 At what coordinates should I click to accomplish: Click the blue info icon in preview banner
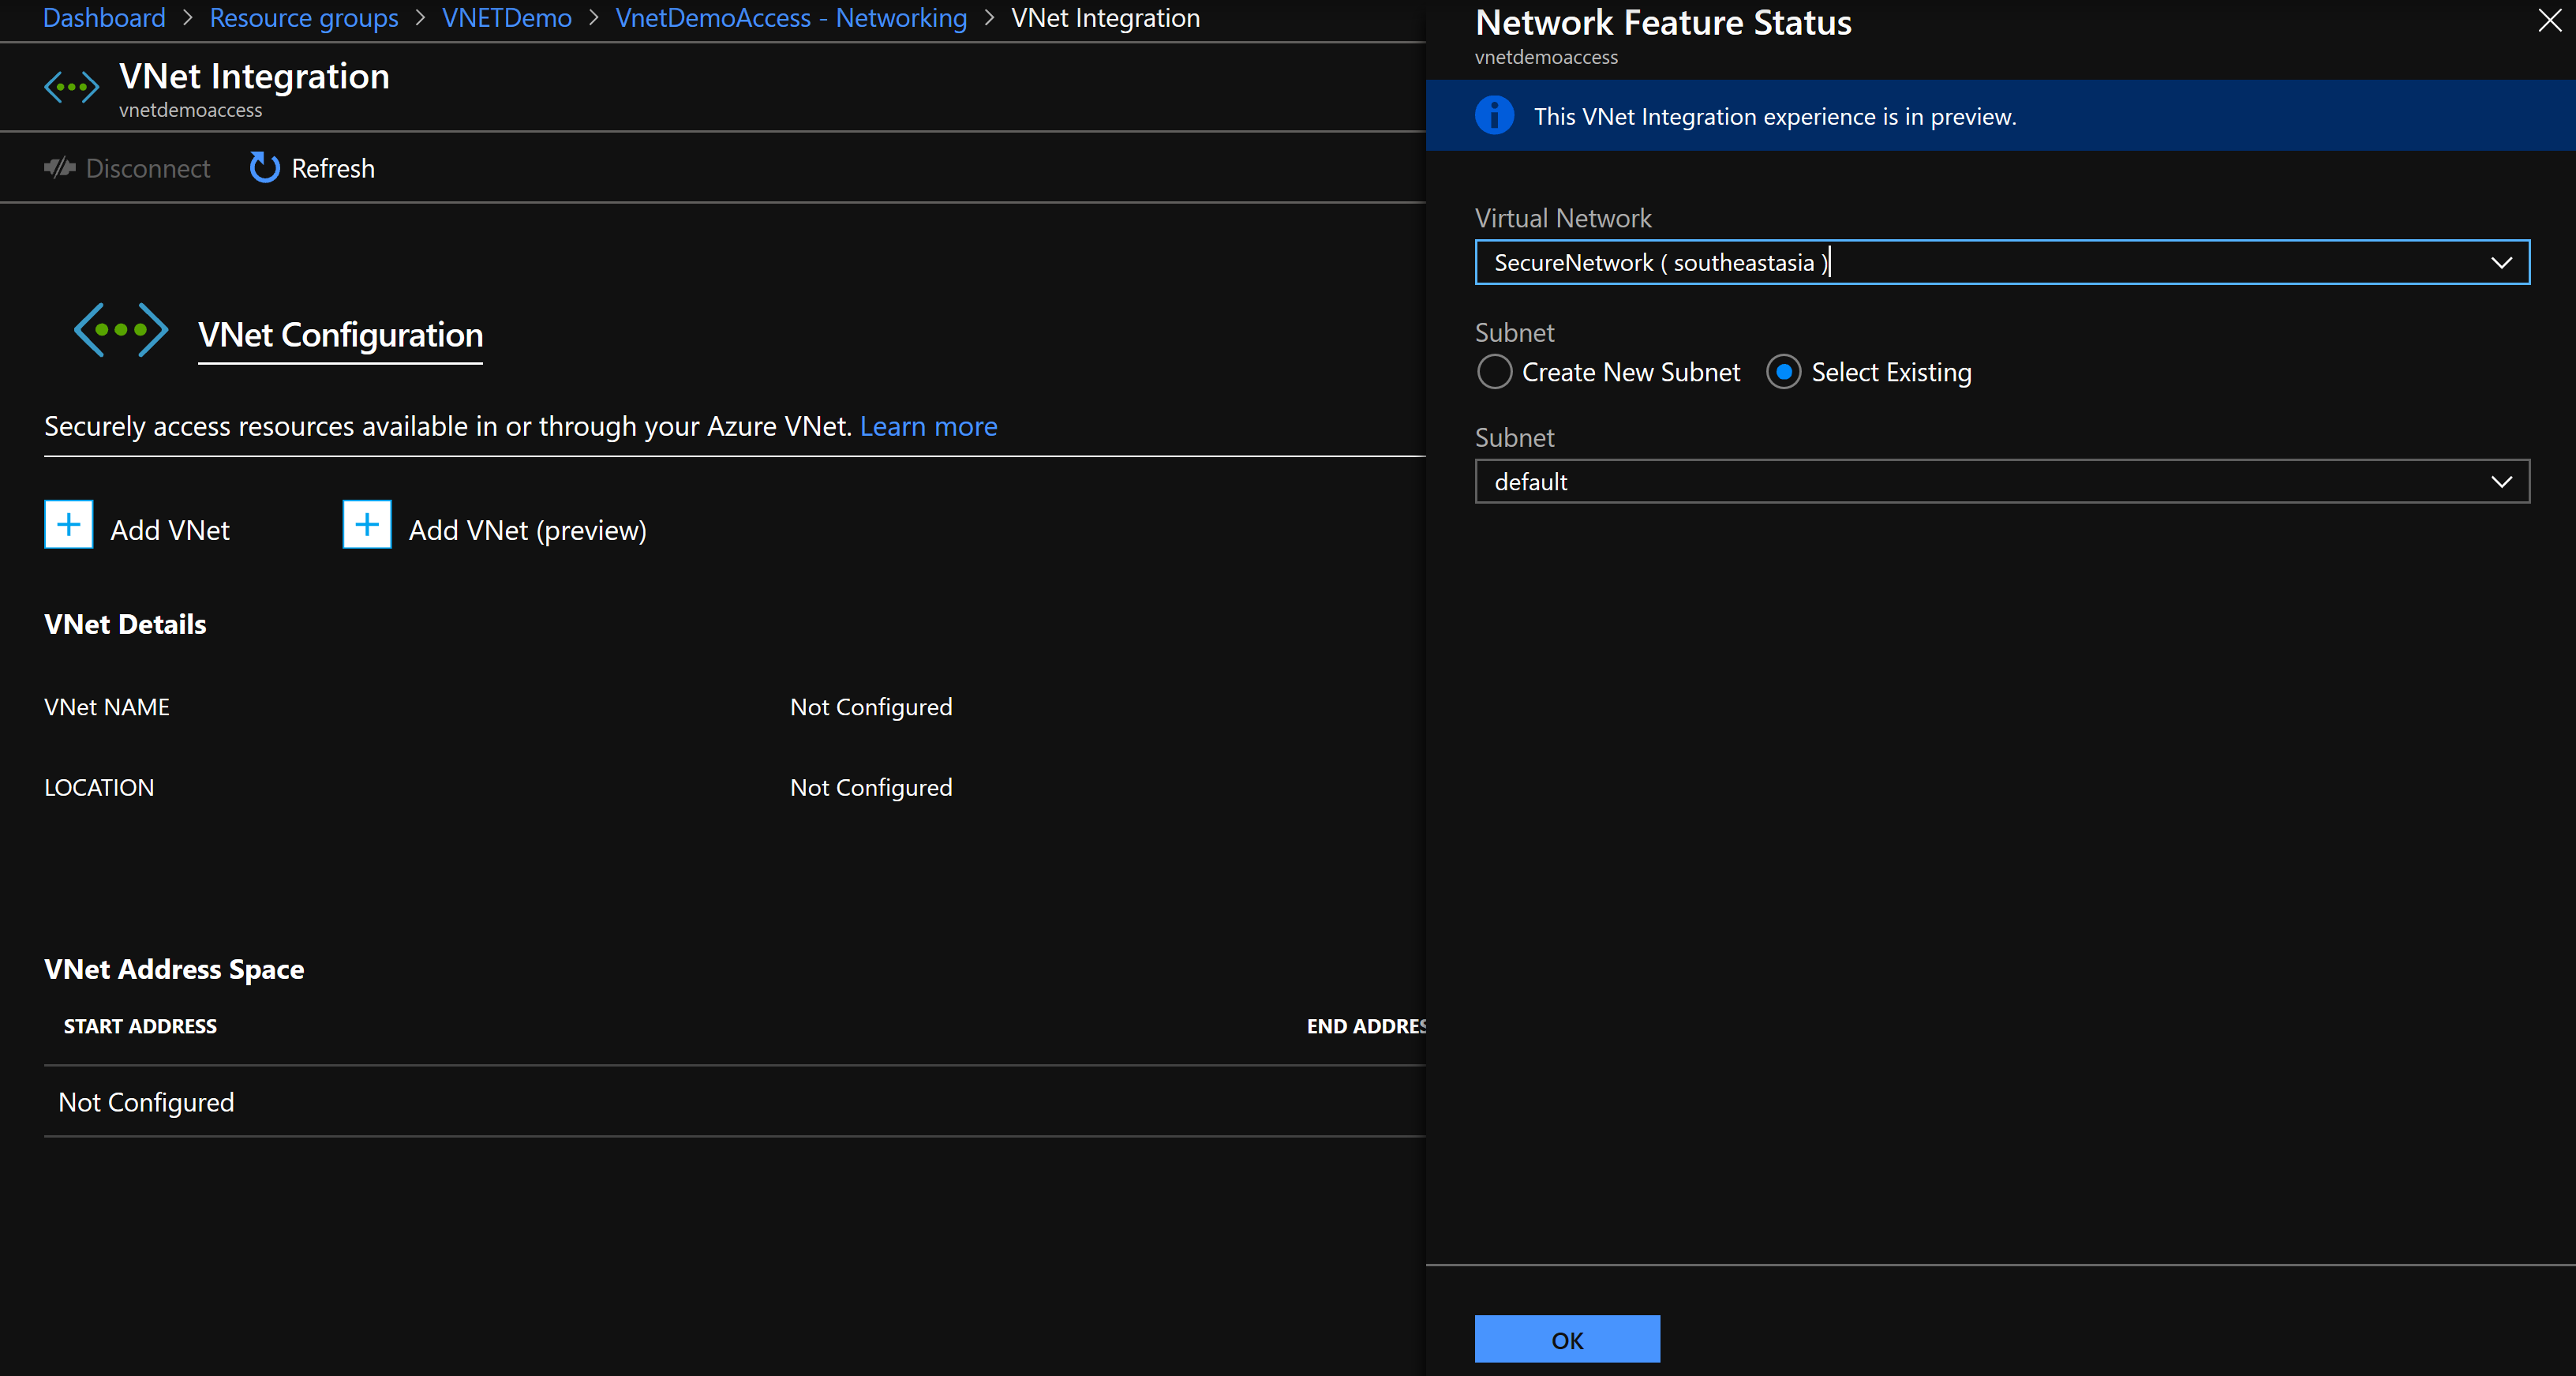click(1494, 116)
